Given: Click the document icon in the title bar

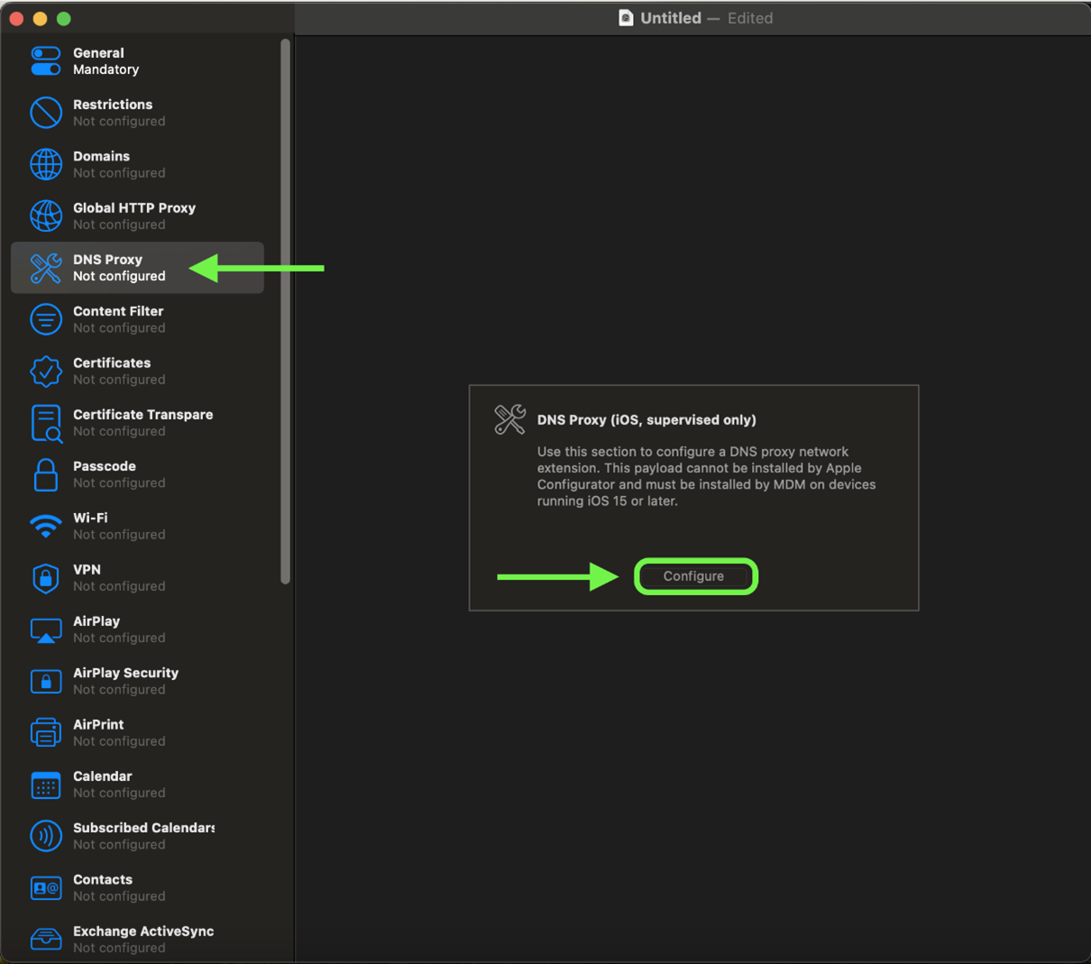Looking at the screenshot, I should 626,18.
